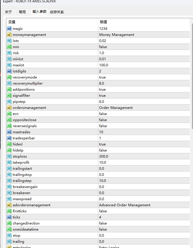Click the boolean icon beside recoverymode
This screenshot has width=193, height=248.
pos(9,77)
